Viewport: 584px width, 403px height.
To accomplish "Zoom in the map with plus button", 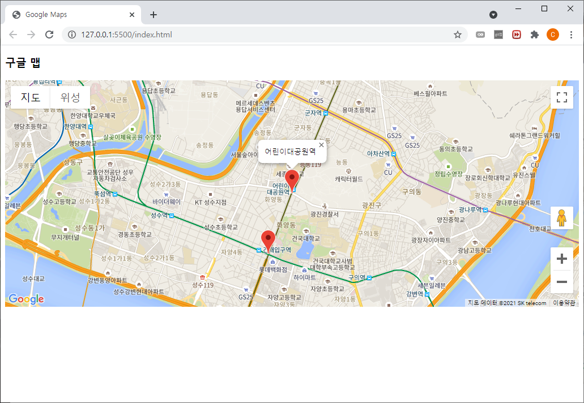I will coord(562,259).
